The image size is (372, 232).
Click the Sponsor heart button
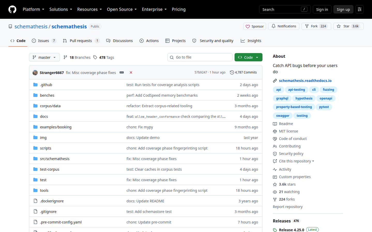point(255,26)
